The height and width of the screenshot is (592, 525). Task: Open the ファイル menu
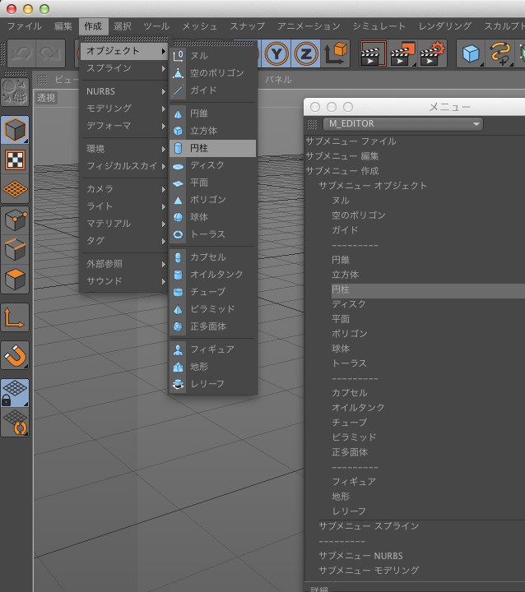pyautogui.click(x=24, y=26)
